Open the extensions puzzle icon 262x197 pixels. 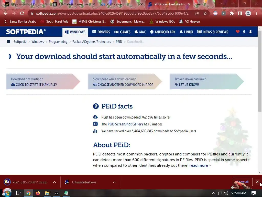click(x=232, y=13)
